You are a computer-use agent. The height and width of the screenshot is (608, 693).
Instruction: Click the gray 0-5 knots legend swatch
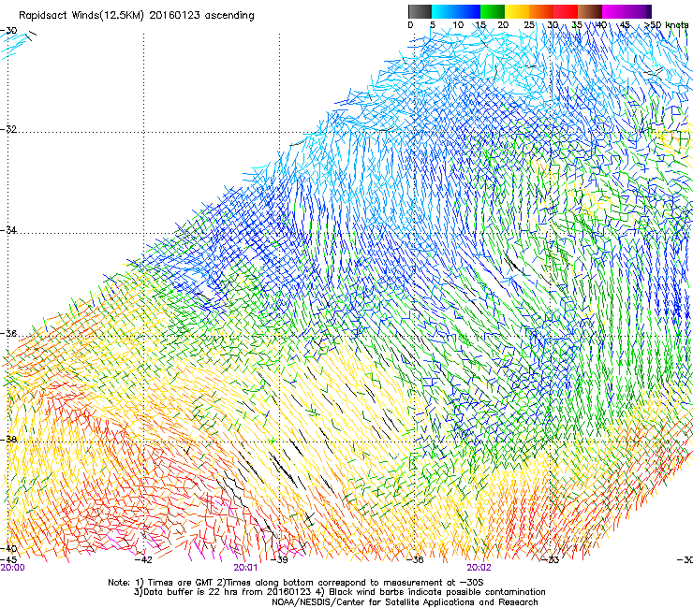420,11
